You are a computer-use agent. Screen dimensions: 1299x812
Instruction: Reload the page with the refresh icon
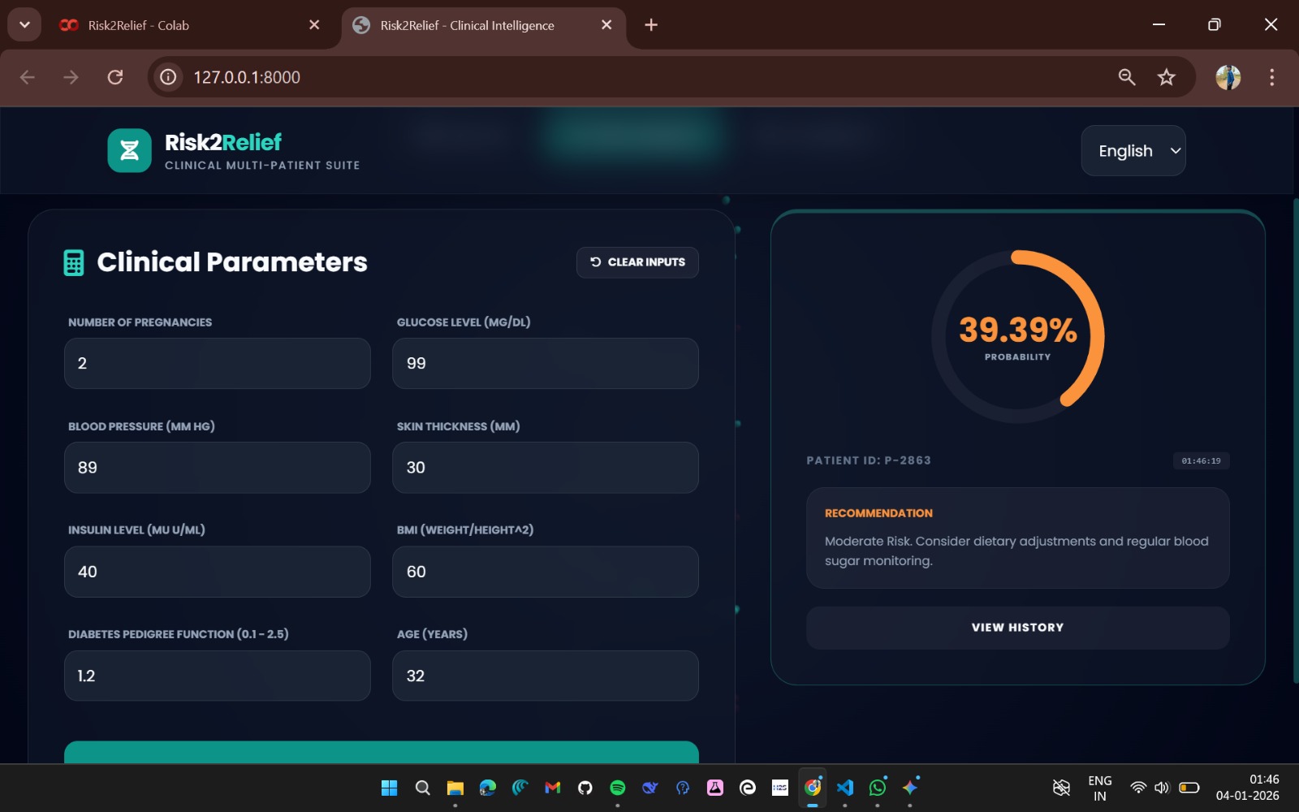coord(115,77)
